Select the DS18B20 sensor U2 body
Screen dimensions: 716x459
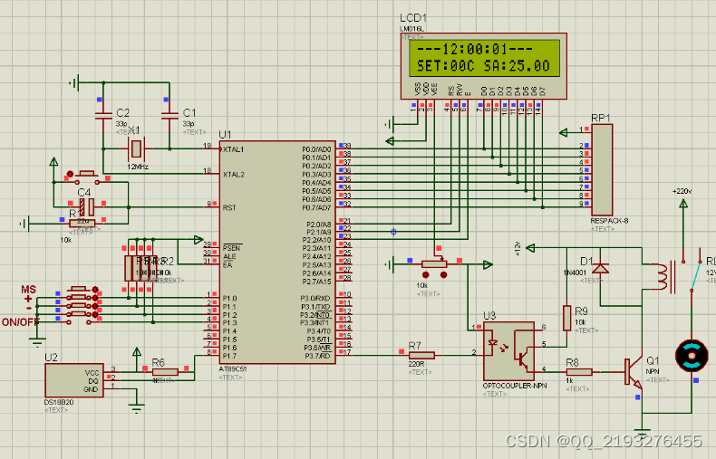click(x=74, y=380)
